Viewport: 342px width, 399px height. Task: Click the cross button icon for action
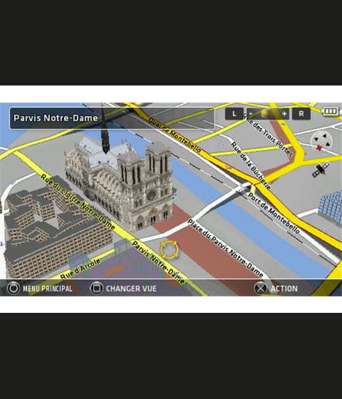coord(261,288)
